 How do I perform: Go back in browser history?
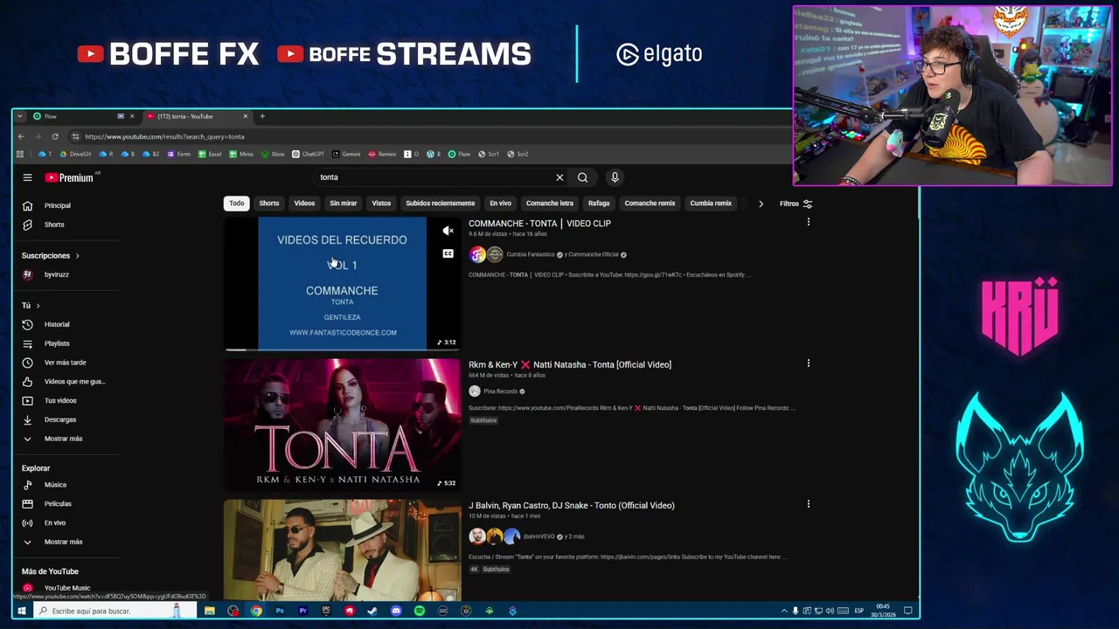[x=21, y=136]
